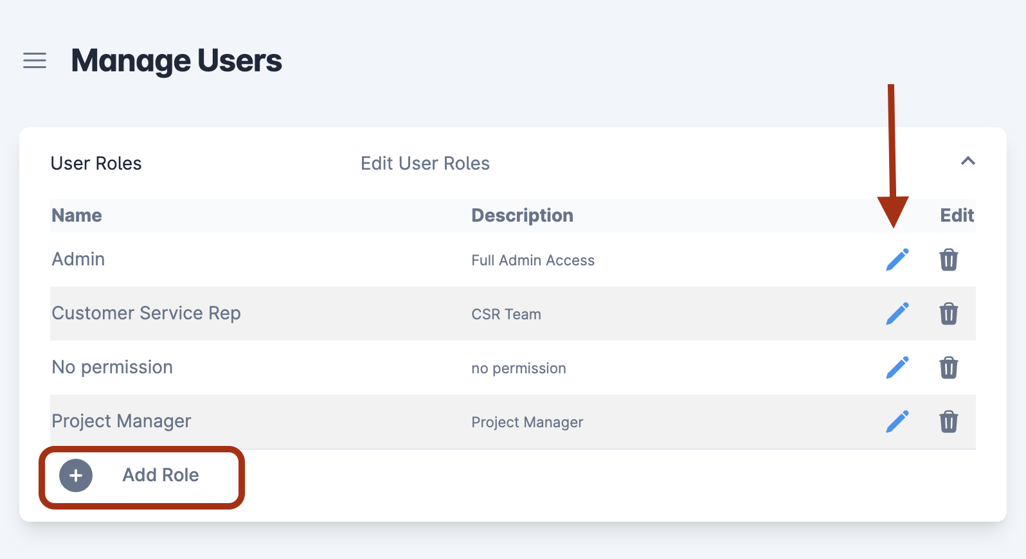
Task: Select the No permission role name
Action: click(112, 367)
